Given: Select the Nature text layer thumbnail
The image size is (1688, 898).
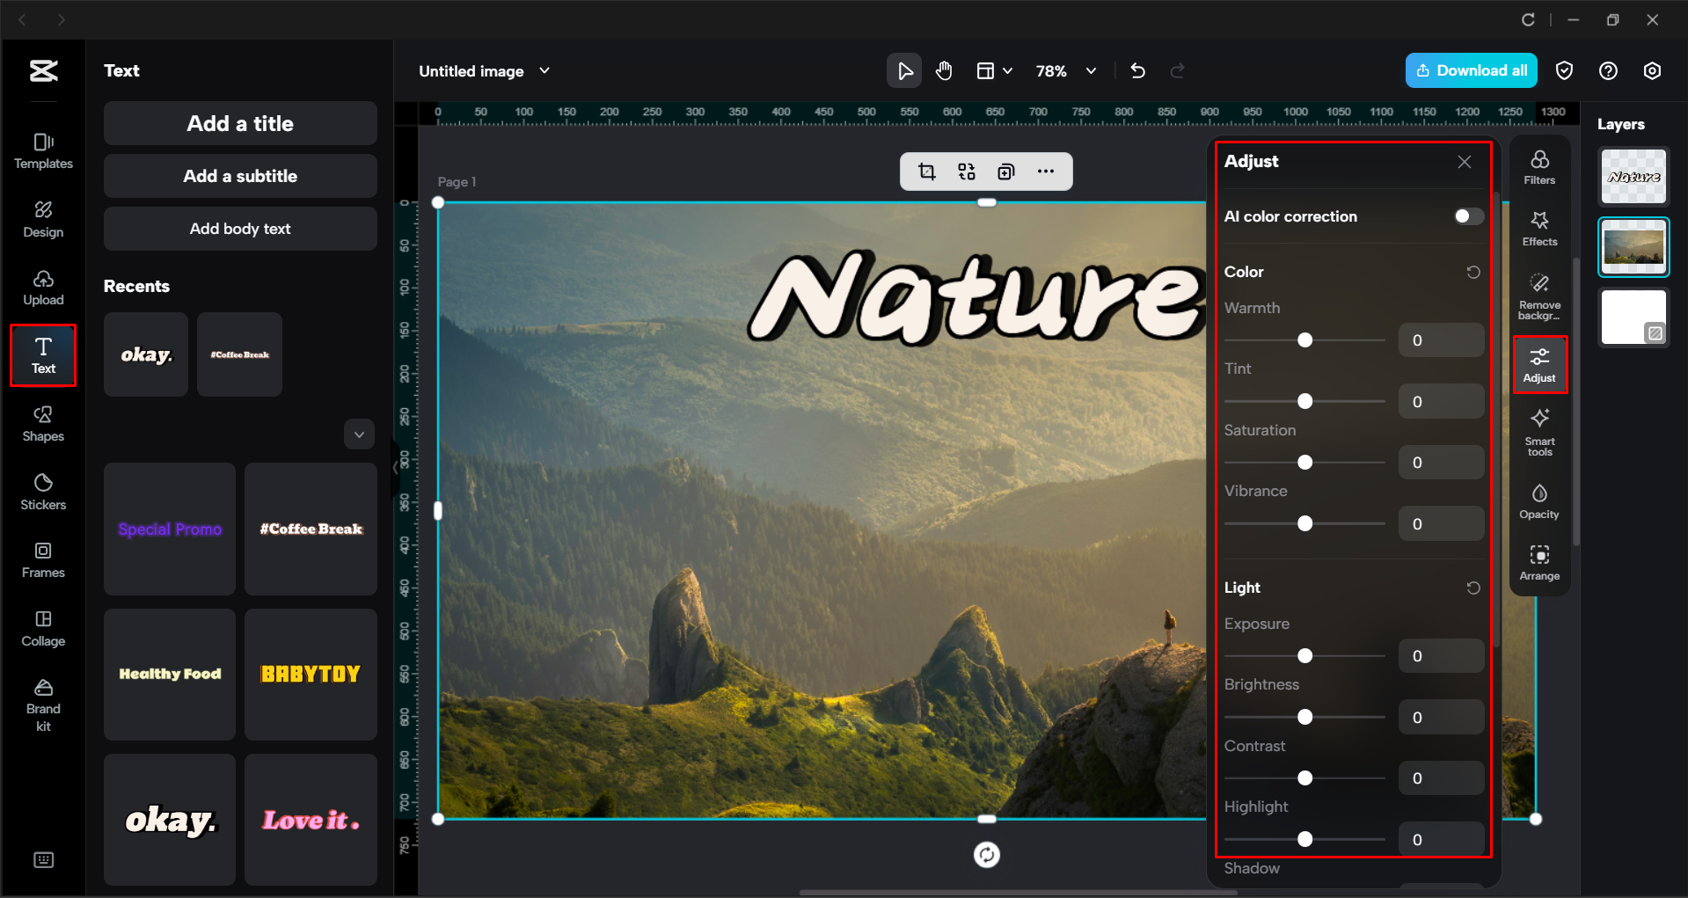Looking at the screenshot, I should (1633, 176).
